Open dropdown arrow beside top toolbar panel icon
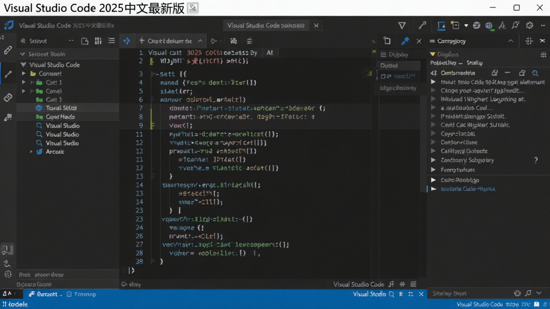Screen dimensions: 550x309 click(x=466, y=26)
